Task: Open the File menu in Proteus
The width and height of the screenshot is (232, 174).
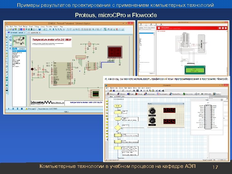Action: (x=7, y=26)
